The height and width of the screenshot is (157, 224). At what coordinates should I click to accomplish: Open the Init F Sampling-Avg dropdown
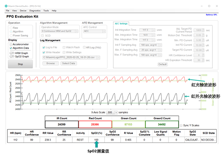point(151,45)
